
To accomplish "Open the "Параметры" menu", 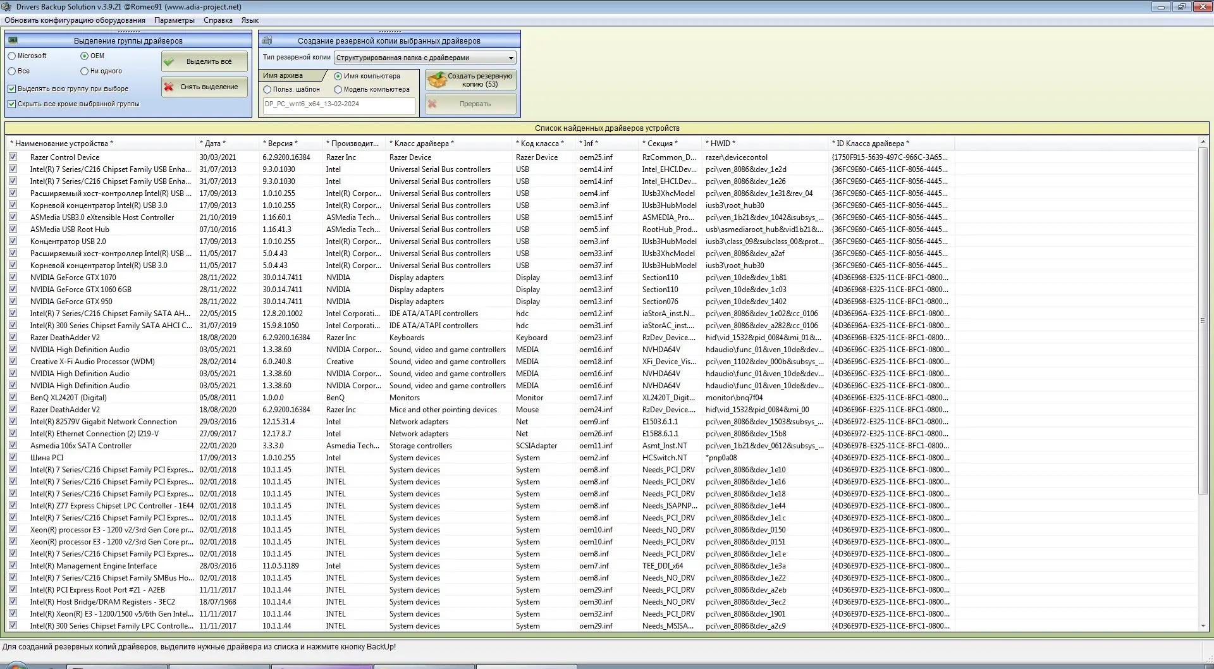I will click(x=175, y=20).
